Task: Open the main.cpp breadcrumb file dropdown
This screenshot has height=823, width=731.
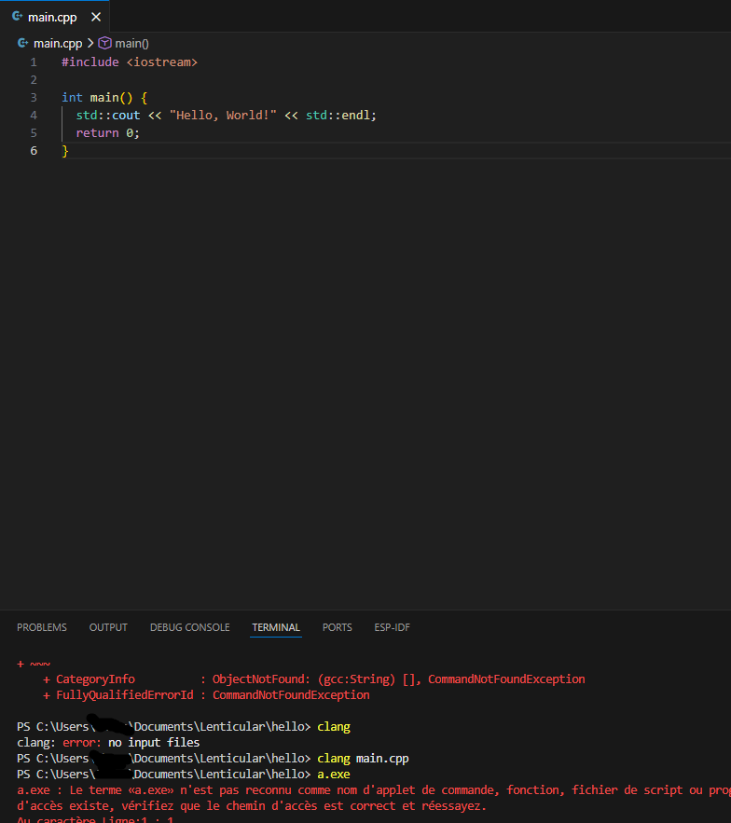Action: [57, 43]
